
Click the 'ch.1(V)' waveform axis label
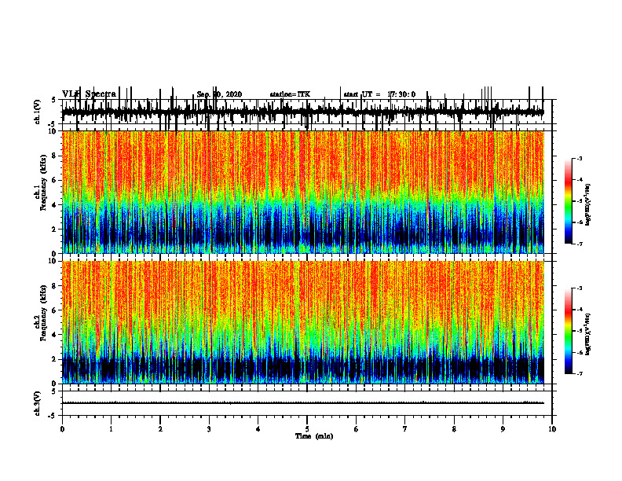tap(38, 112)
